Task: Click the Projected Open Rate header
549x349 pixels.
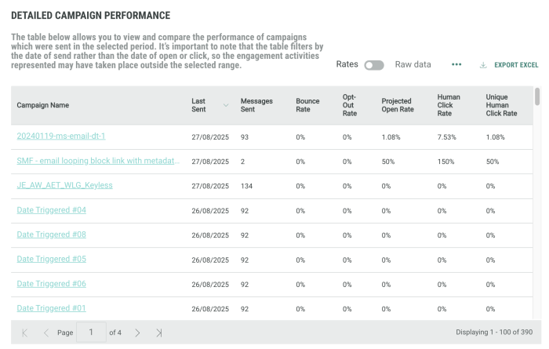Action: coord(398,105)
